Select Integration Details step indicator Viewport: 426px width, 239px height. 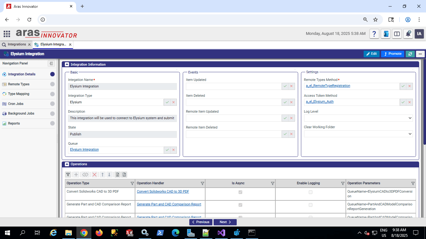52,74
